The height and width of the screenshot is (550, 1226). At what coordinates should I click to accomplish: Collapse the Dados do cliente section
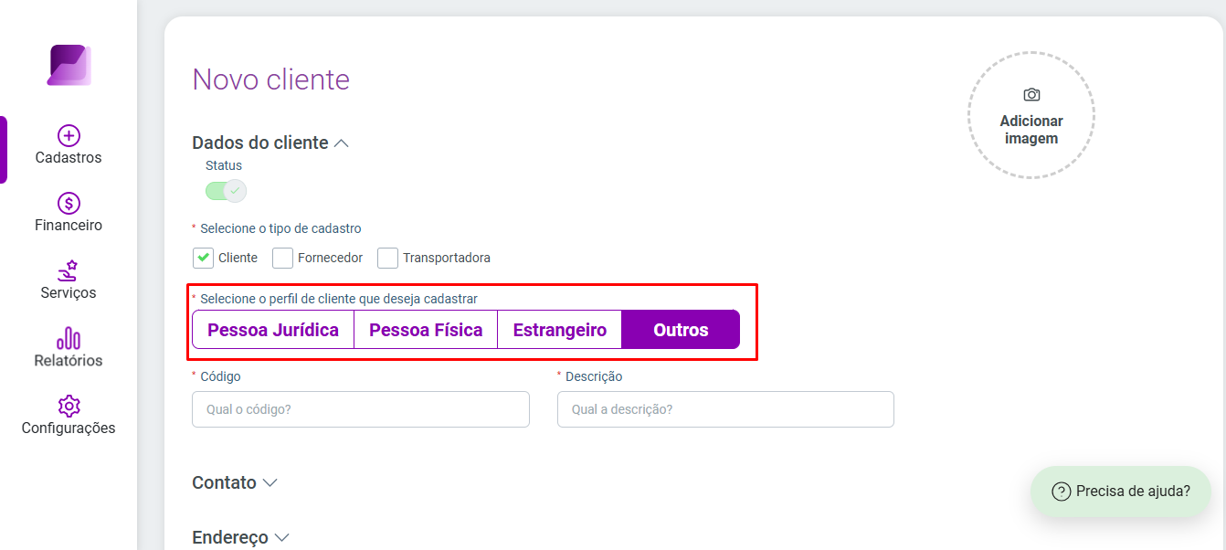coord(342,143)
